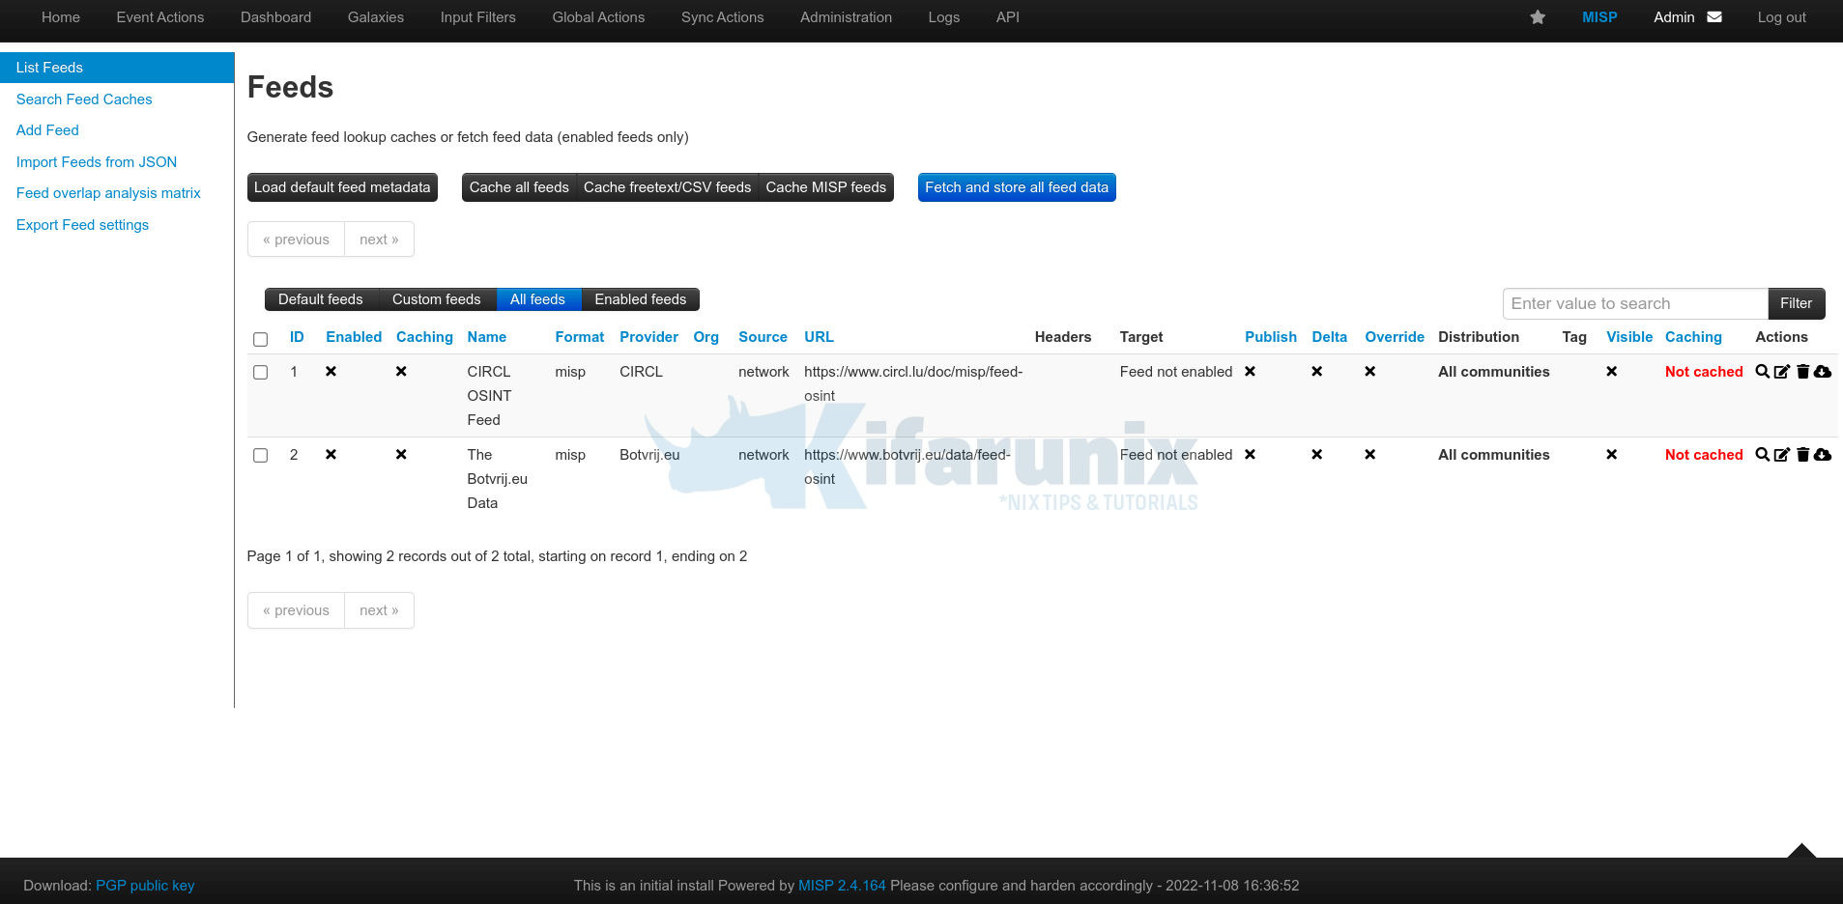1843x904 pixels.
Task: Fetch Botvrij.eu Data feed events via cloud icon
Action: click(x=1823, y=455)
